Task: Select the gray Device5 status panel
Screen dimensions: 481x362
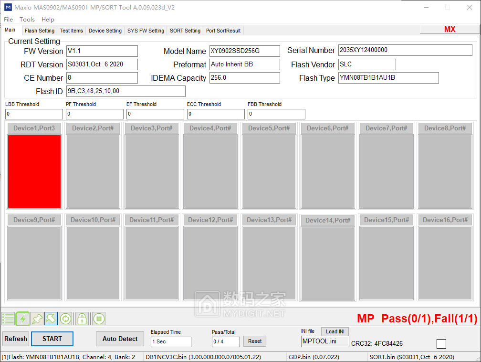Action: tap(269, 171)
